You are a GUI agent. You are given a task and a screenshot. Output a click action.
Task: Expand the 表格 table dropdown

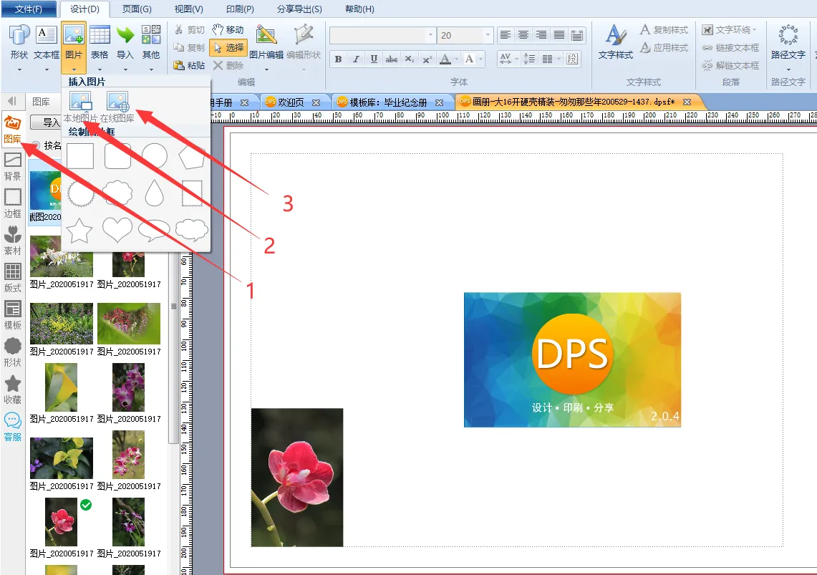(x=100, y=69)
